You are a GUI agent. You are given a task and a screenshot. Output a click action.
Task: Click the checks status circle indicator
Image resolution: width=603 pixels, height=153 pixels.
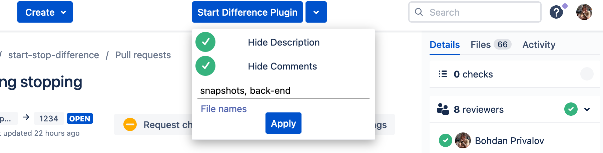coord(587,74)
